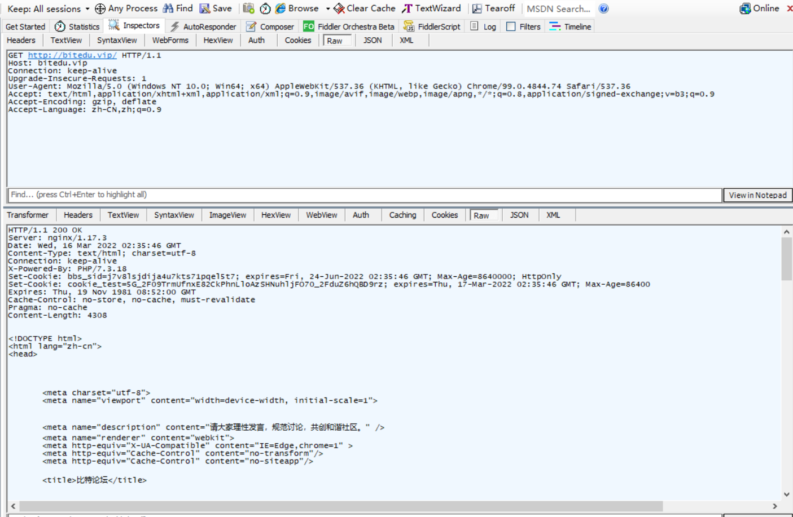Open the Timeline tab icon
This screenshot has width=793, height=517.
(555, 26)
